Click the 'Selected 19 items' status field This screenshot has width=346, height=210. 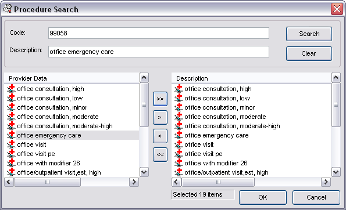[203, 194]
